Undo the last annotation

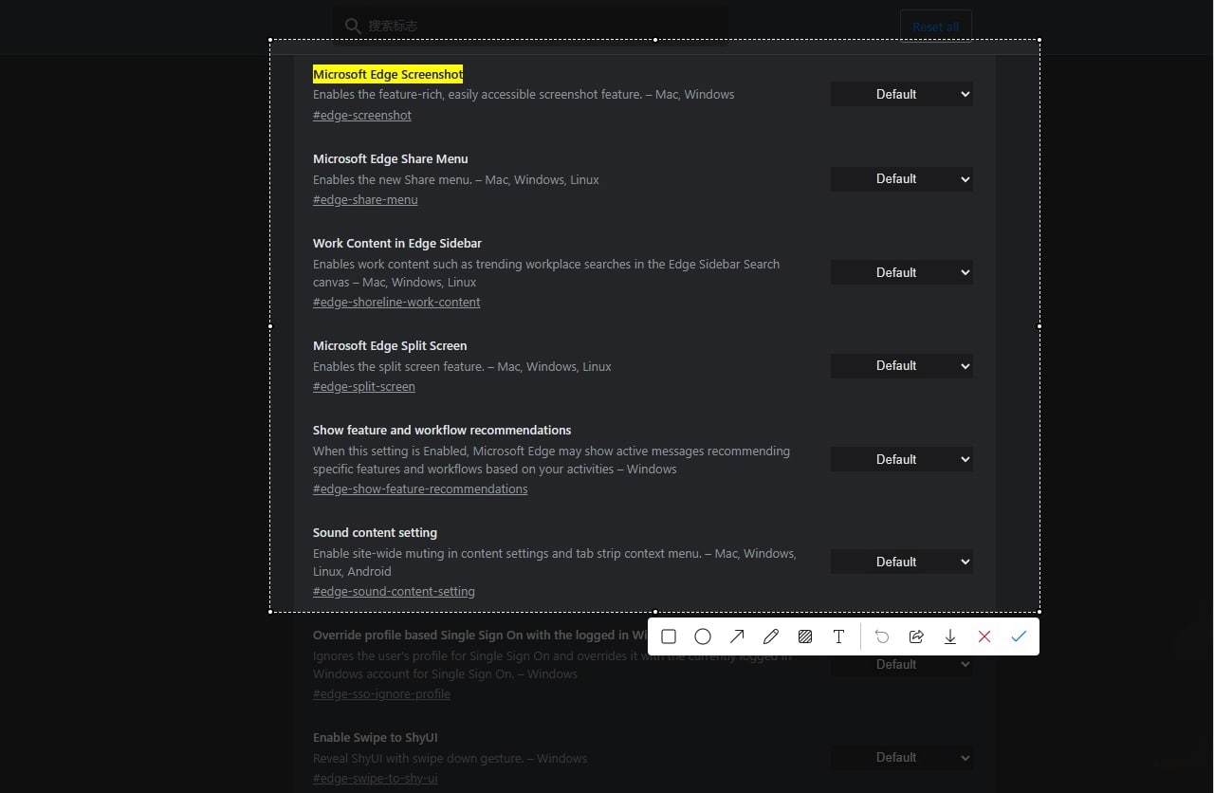click(x=882, y=636)
